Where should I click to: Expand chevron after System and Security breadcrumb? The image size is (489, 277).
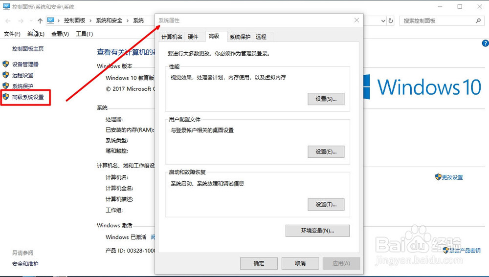(128, 21)
